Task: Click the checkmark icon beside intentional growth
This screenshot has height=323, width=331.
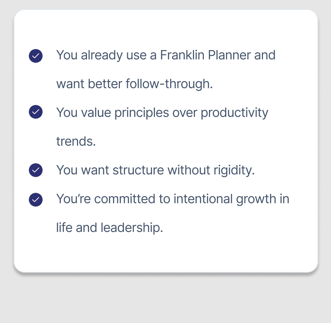Action: pos(36,199)
